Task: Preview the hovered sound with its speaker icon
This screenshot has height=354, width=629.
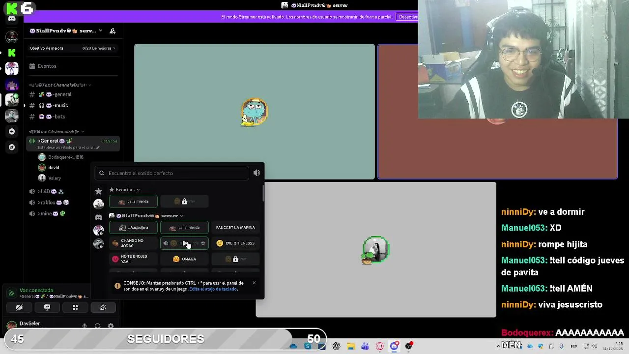Action: 166,243
